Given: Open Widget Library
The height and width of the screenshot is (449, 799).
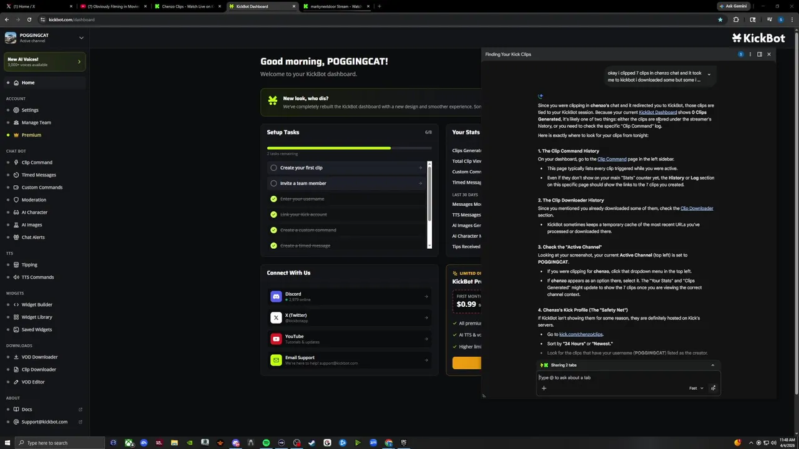Looking at the screenshot, I should 44,317.
